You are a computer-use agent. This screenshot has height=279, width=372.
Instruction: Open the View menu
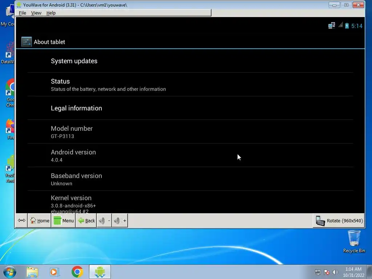pyautogui.click(x=36, y=13)
